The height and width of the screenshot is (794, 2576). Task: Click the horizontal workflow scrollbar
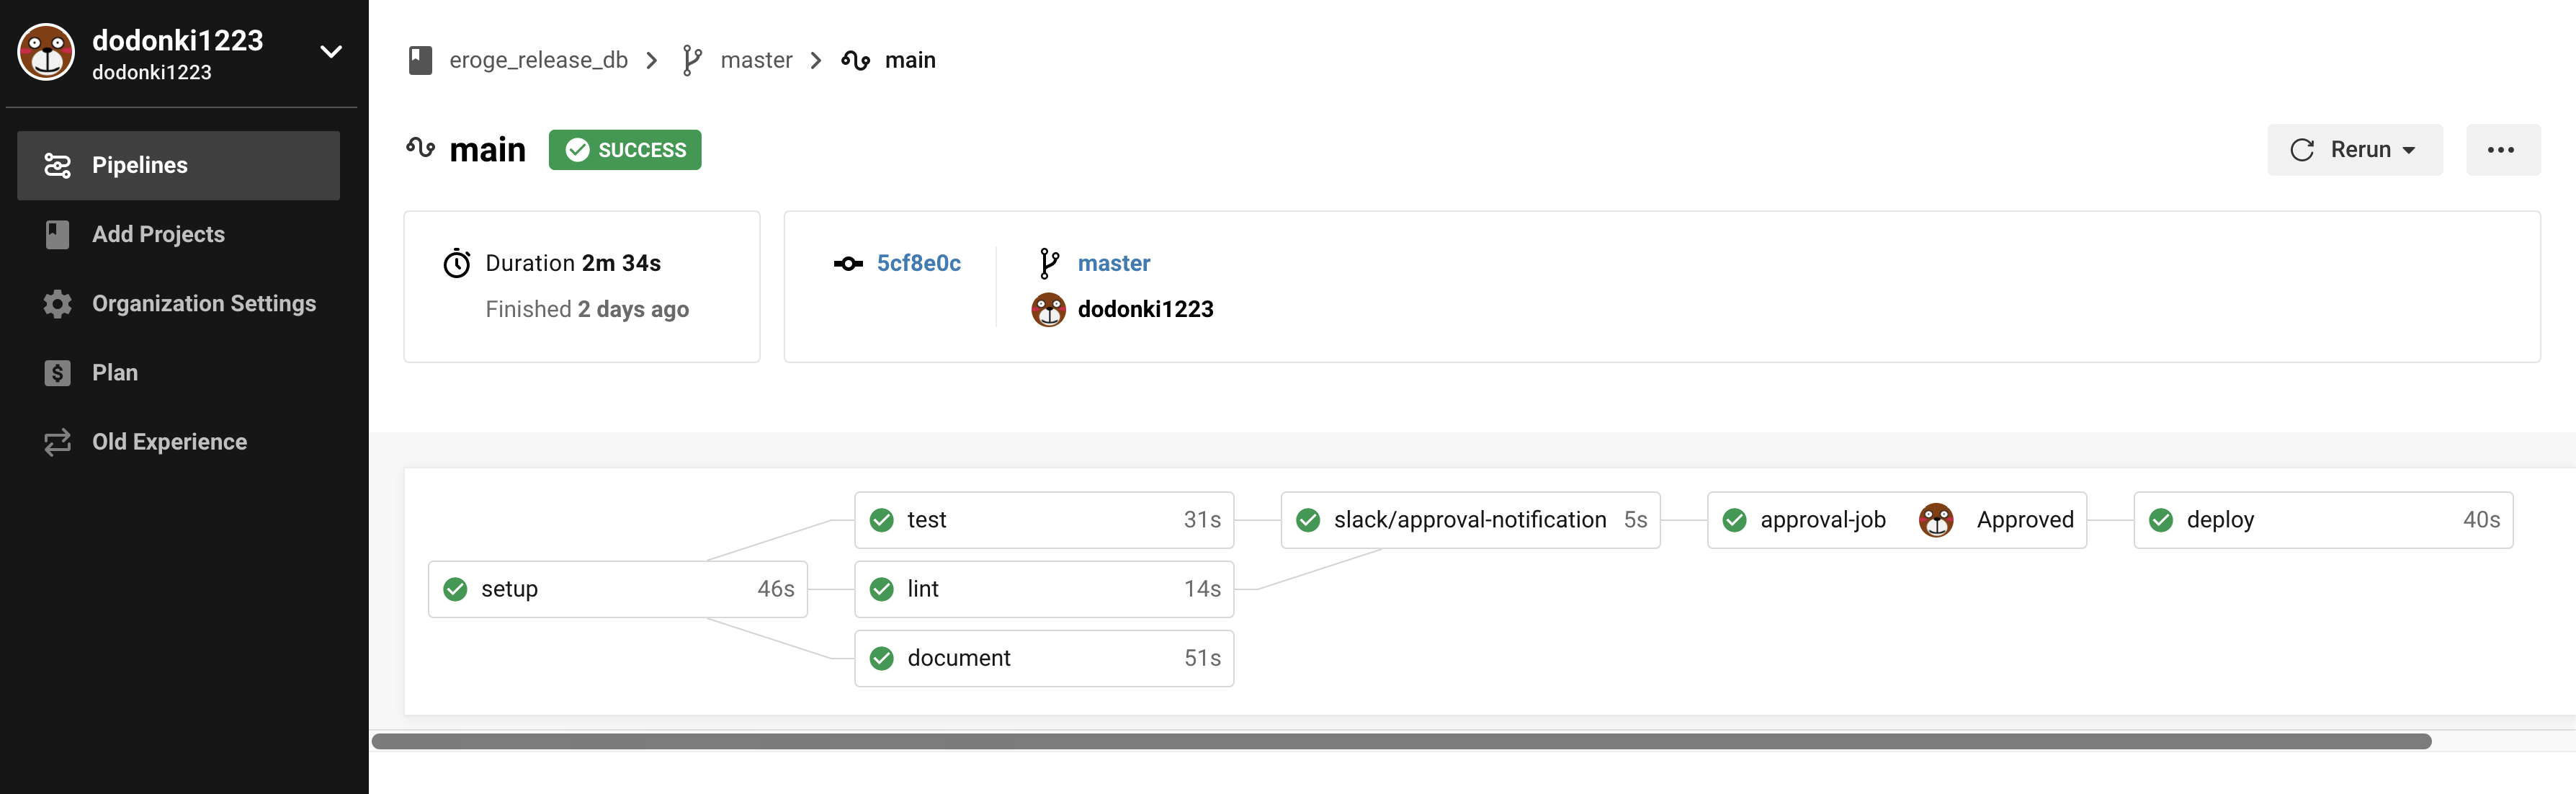tap(1400, 741)
